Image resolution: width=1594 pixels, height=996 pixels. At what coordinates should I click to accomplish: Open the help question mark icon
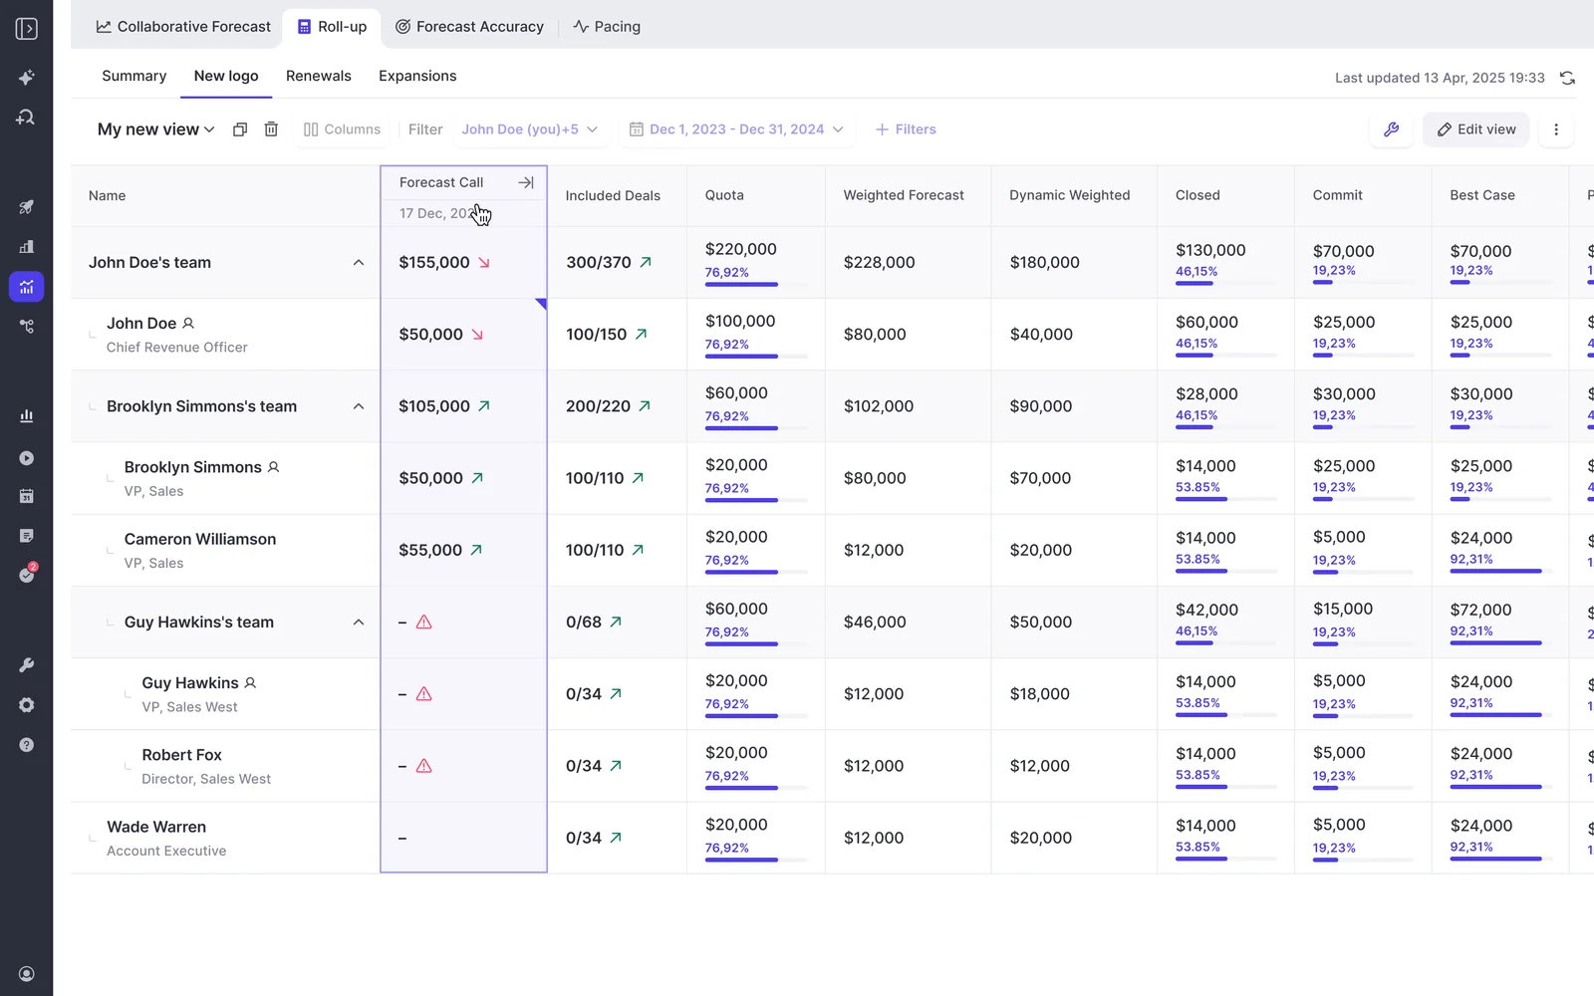click(27, 745)
